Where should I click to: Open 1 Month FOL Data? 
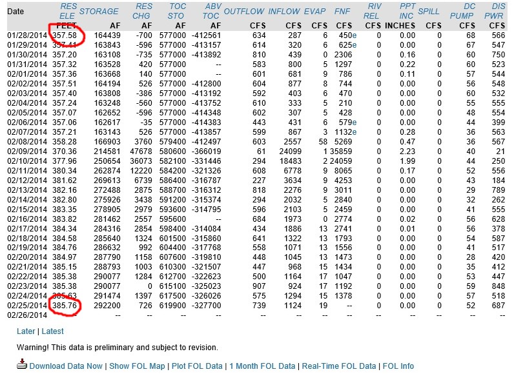pyautogui.click(x=262, y=366)
